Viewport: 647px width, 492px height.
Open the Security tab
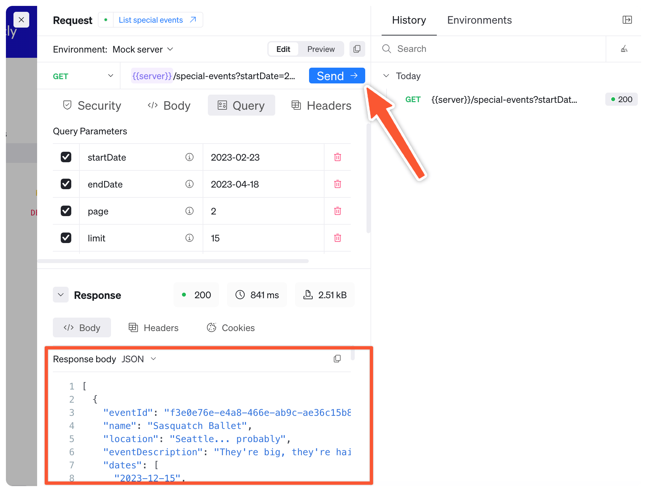click(x=92, y=105)
